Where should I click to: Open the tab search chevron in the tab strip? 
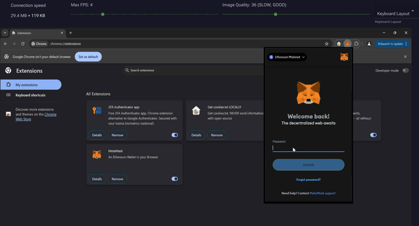[x=5, y=33]
